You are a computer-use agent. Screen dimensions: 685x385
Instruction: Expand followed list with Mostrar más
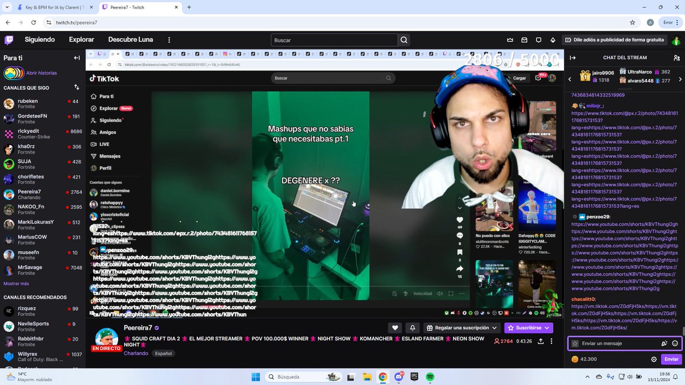[x=16, y=283]
